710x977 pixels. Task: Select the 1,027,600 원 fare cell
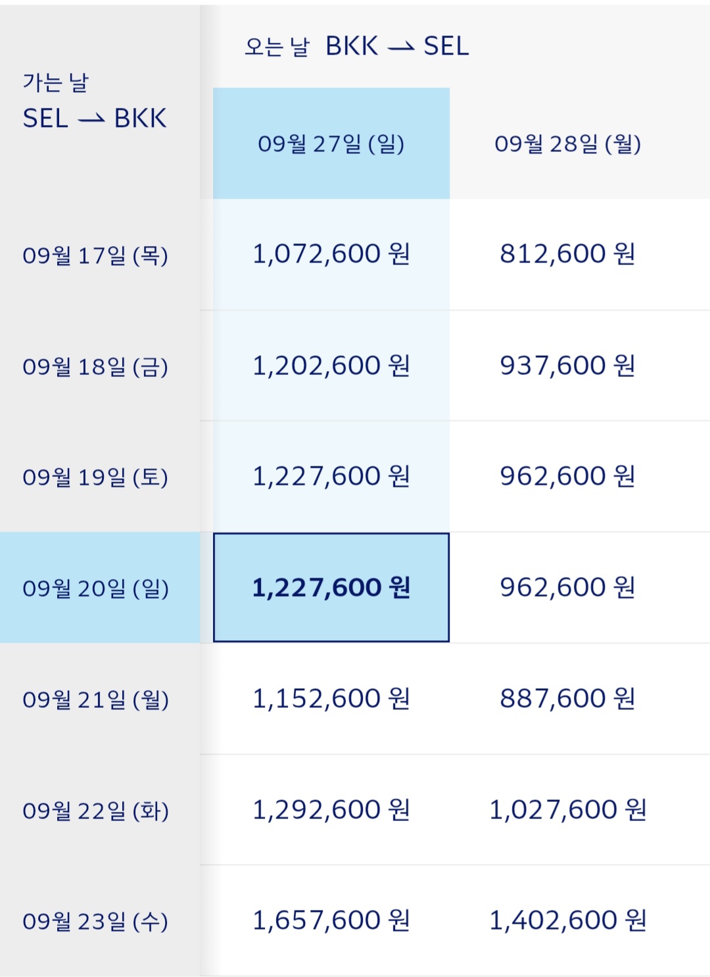click(x=567, y=810)
